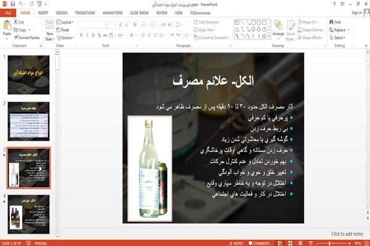Click the Save icon in quick access toolbar
This screenshot has width=370, height=246.
(x=12, y=4)
